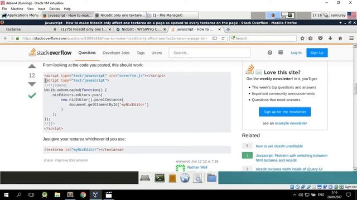Go back to previous page
The height and width of the screenshot is (200, 357).
tap(5, 38)
